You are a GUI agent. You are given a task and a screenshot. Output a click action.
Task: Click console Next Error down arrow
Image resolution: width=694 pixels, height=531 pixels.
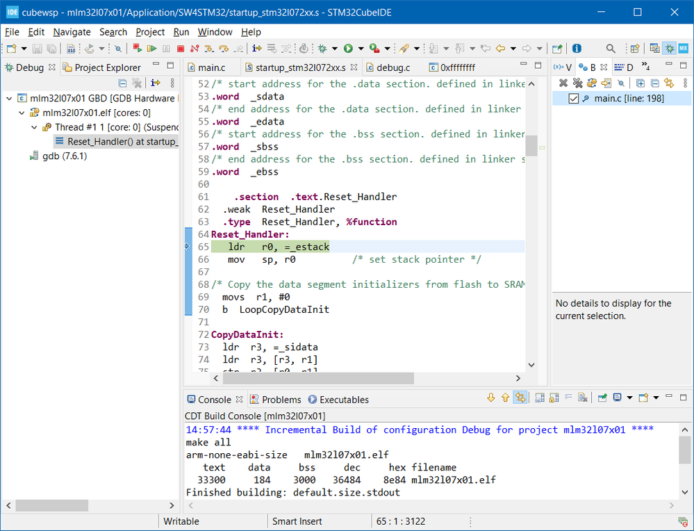coord(491,398)
